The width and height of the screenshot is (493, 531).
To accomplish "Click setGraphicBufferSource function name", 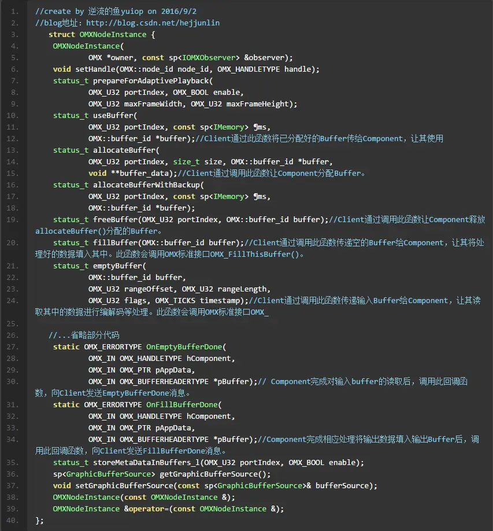I will [124, 486].
